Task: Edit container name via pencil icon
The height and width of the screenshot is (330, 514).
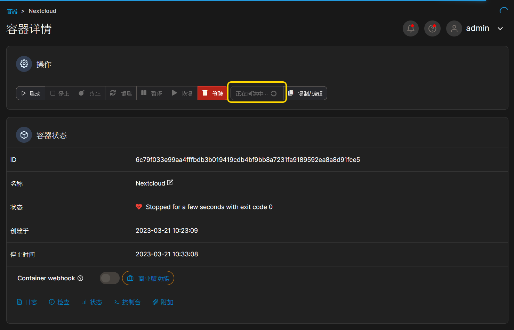Action: 170,182
